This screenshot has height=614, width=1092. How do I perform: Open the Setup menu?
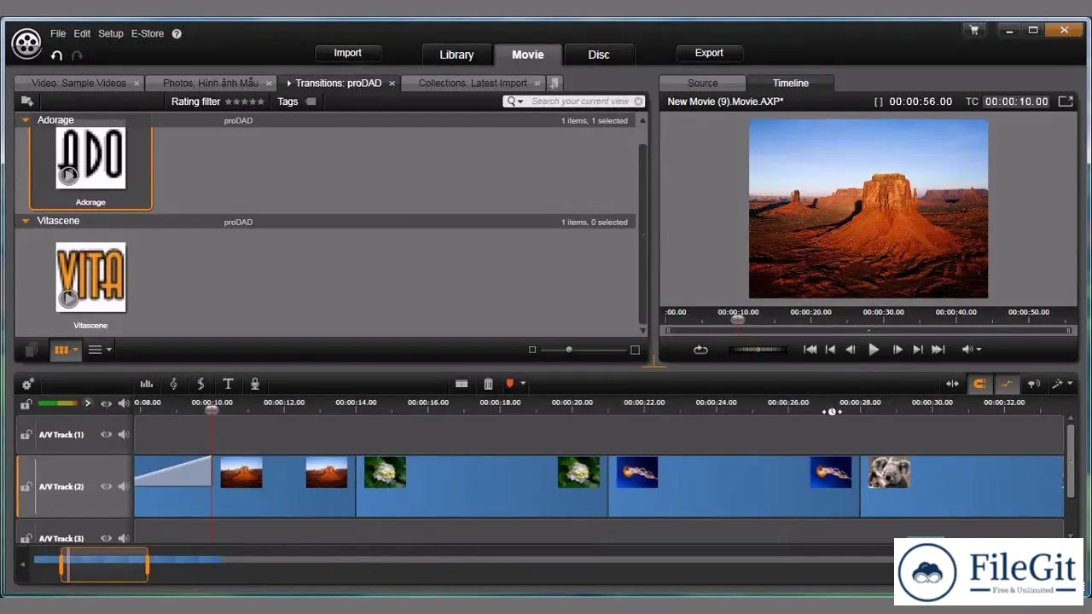pyautogui.click(x=111, y=34)
